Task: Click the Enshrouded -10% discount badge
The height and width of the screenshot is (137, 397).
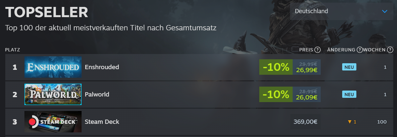Action: coord(276,67)
